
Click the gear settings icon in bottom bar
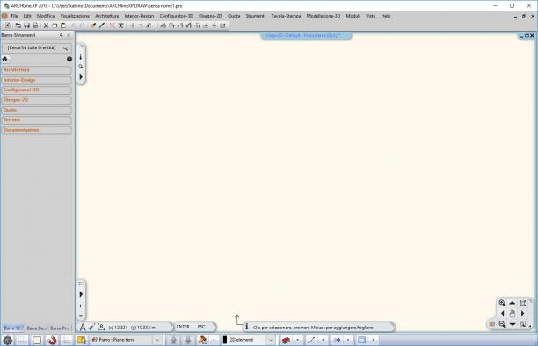[x=8, y=340]
